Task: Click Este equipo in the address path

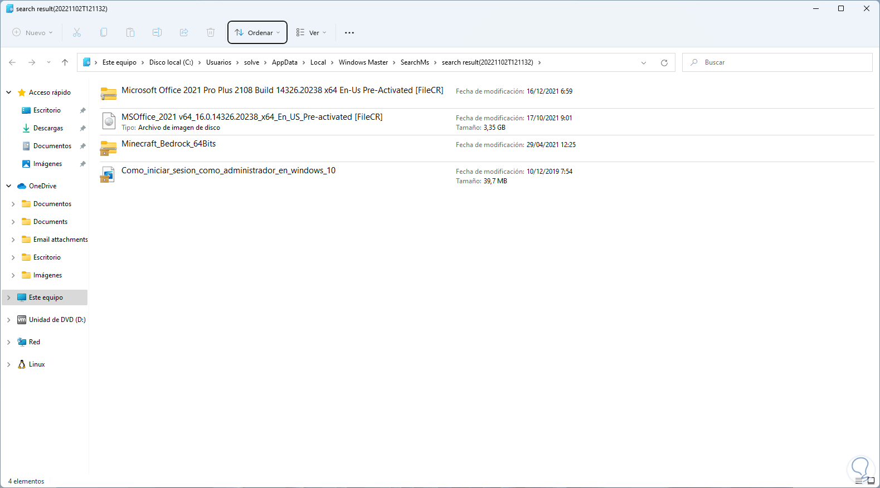Action: pos(119,62)
